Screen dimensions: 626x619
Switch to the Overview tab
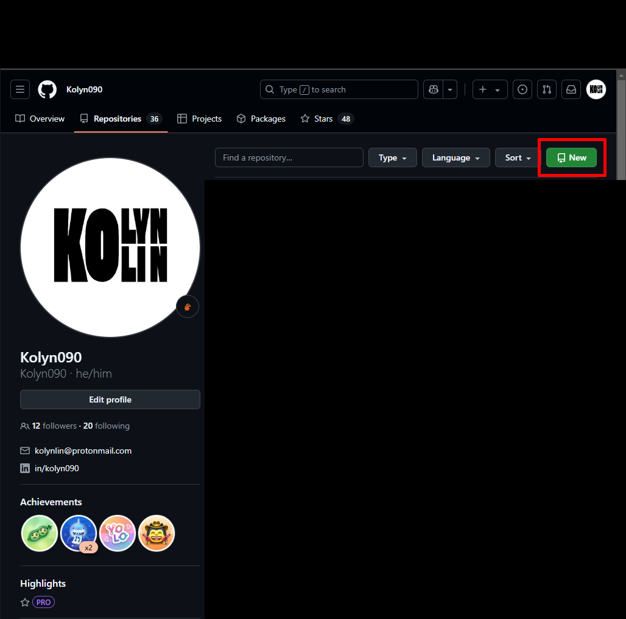coord(40,119)
